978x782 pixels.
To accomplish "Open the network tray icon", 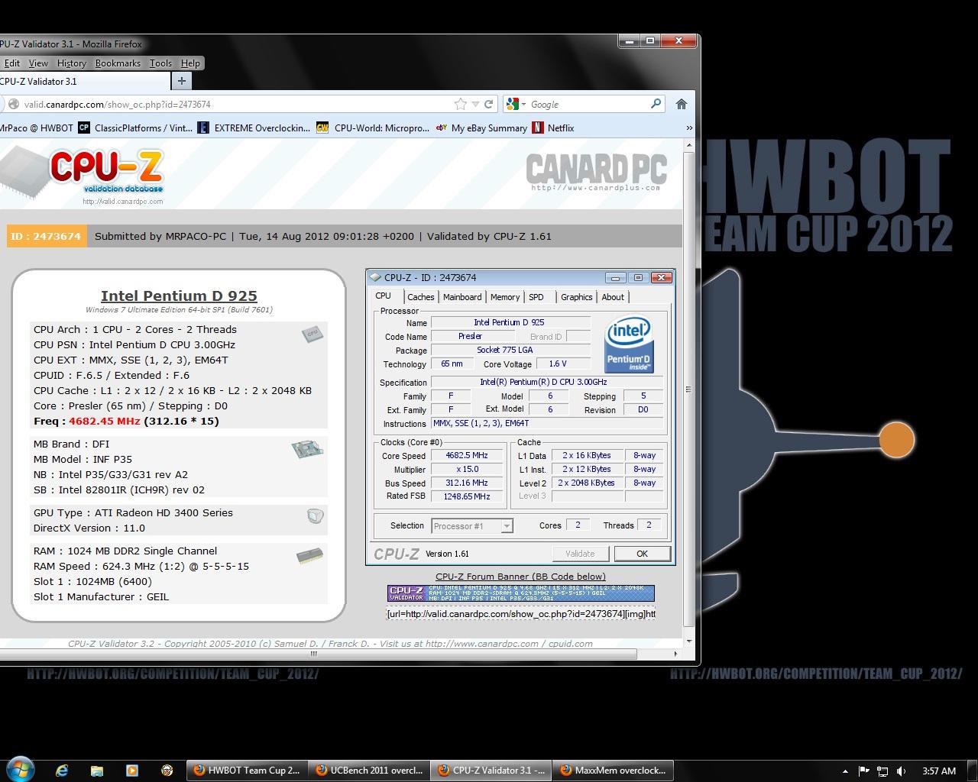I will (882, 771).
